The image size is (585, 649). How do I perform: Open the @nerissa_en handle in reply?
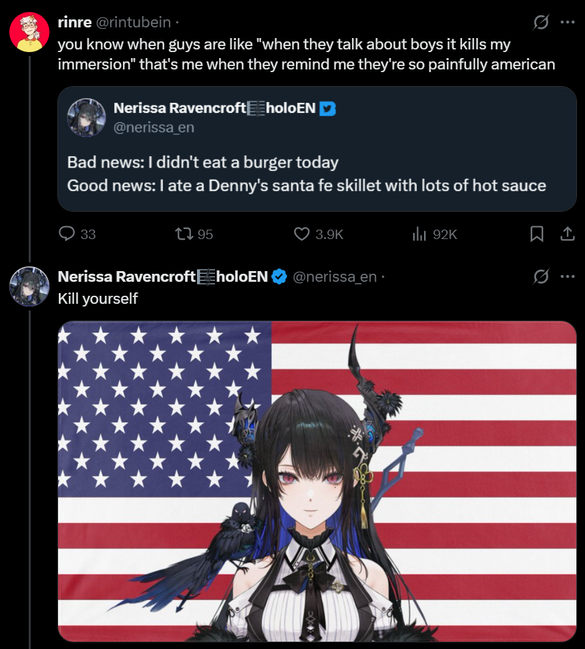point(335,276)
